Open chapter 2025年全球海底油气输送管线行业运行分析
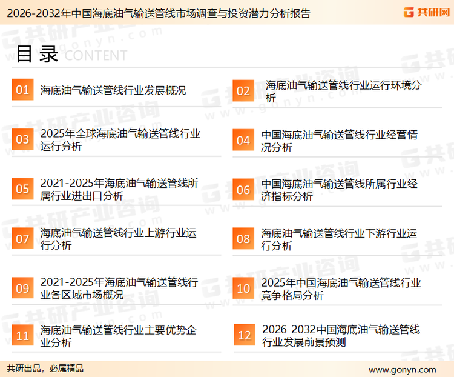 (120, 140)
